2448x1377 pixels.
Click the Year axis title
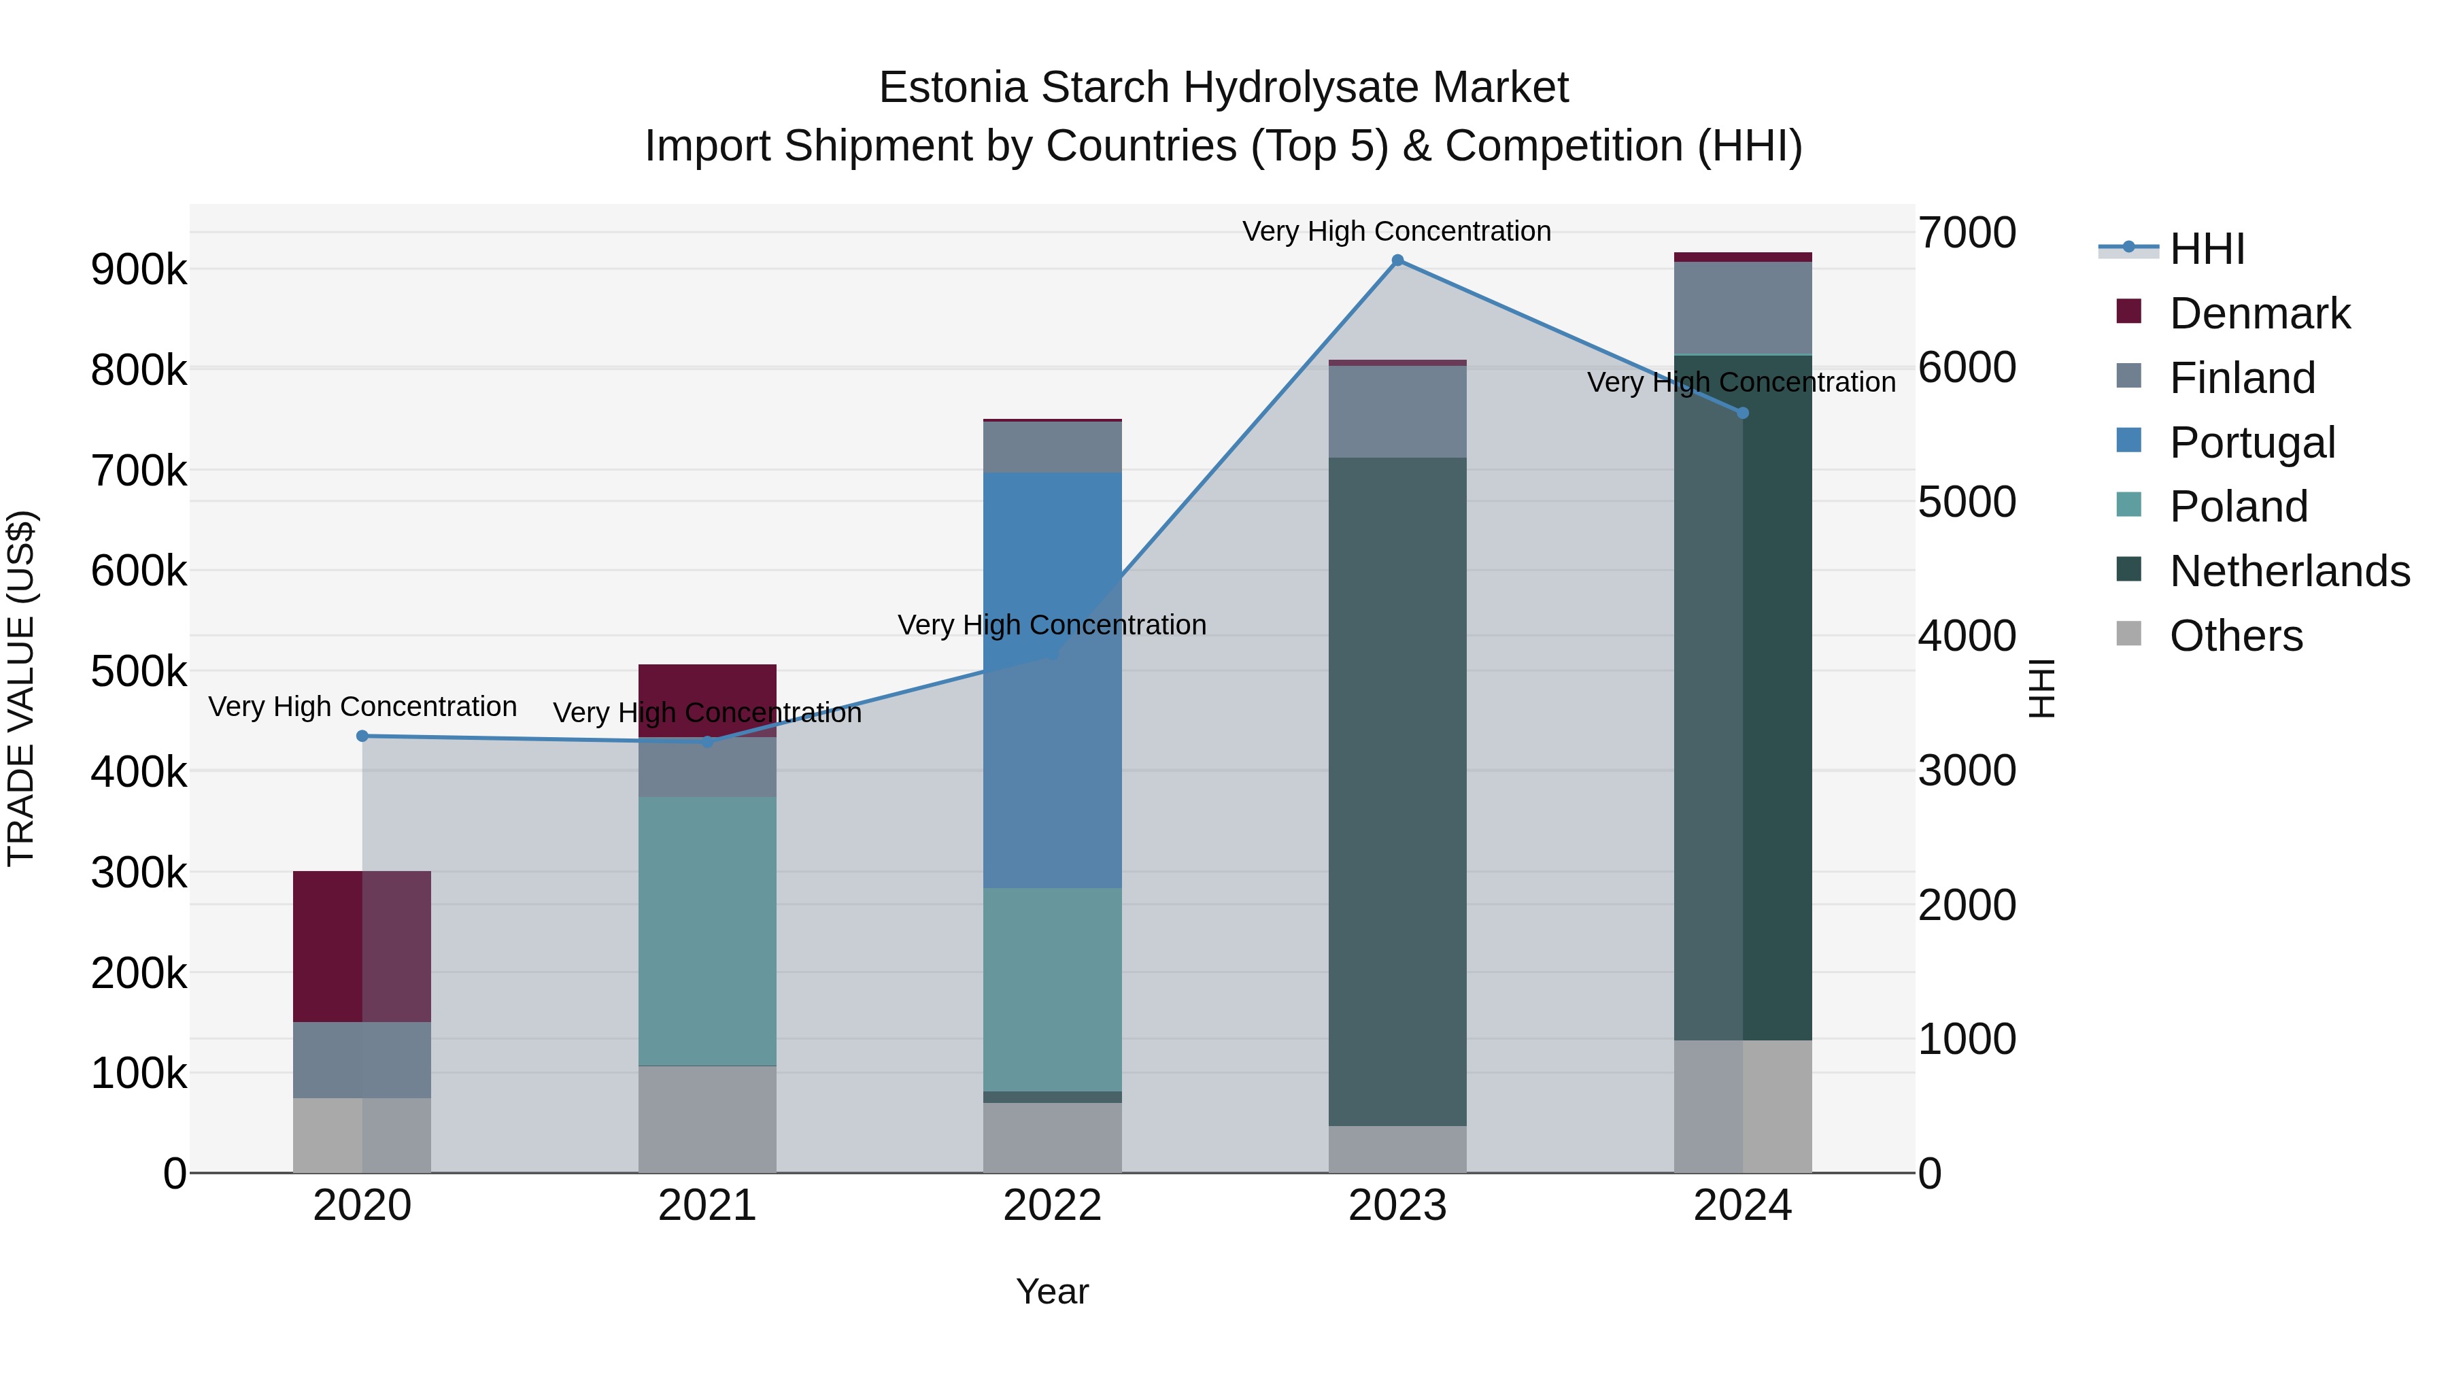(x=1052, y=1293)
